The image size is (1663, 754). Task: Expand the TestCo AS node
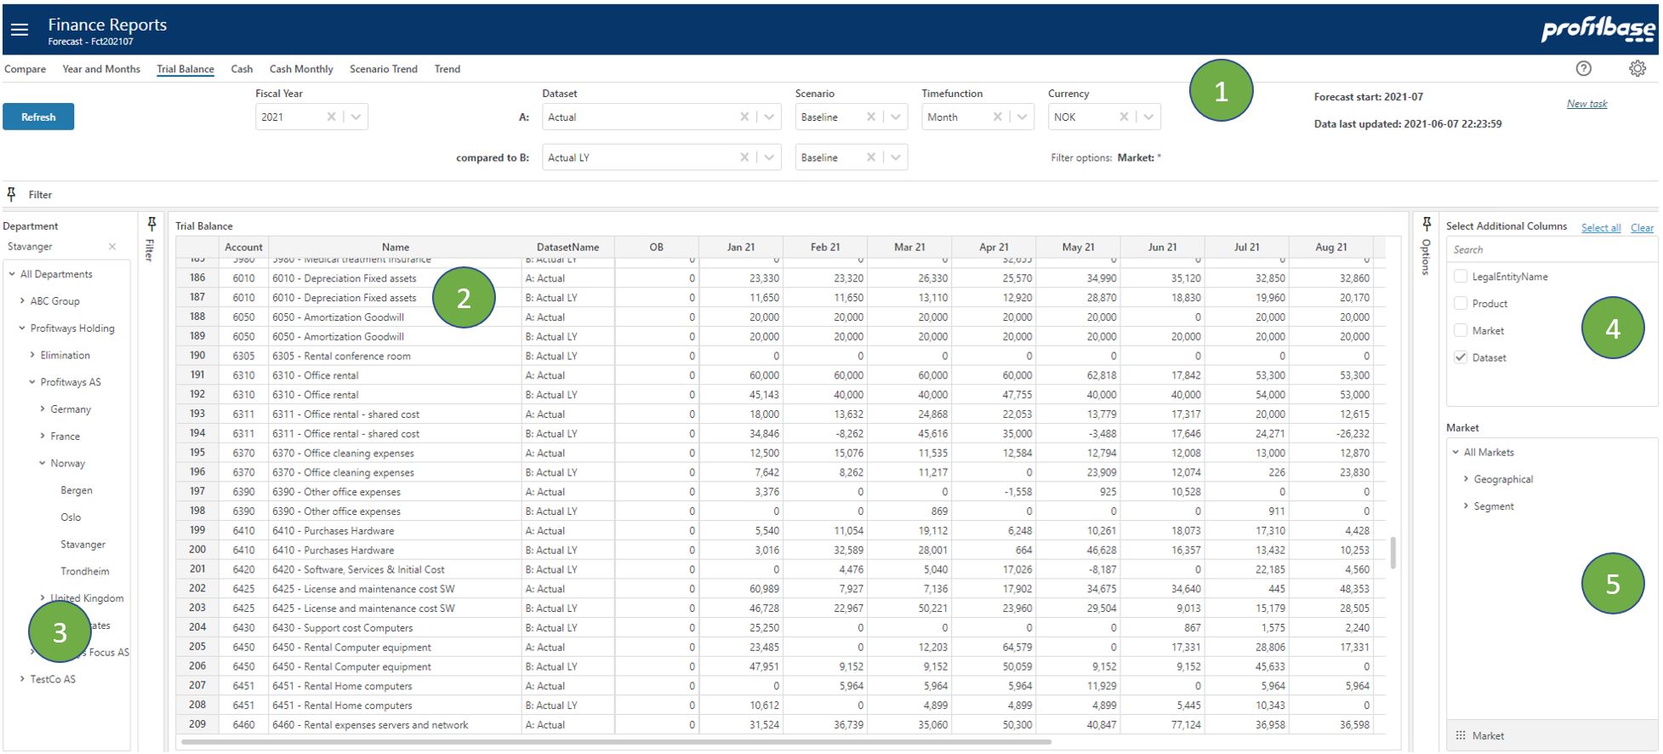coord(22,679)
